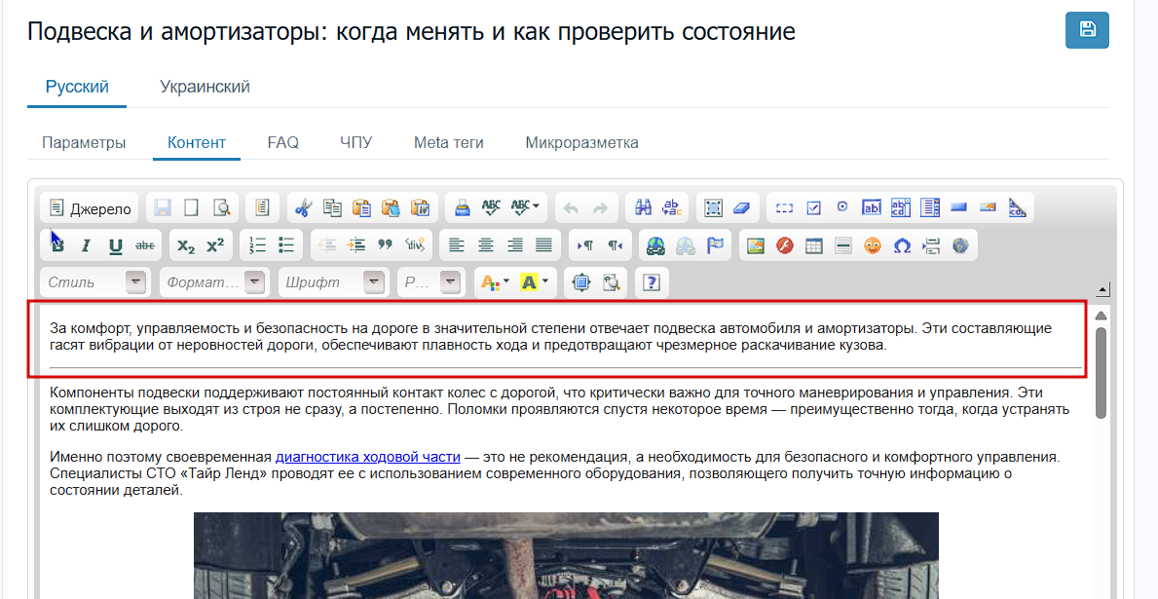Click the Cut scissors icon

point(303,208)
